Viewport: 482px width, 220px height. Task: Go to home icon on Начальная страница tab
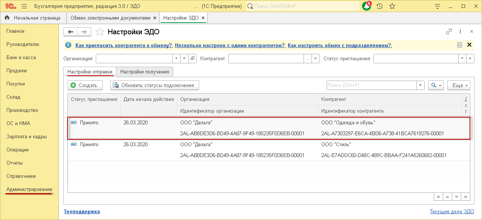tap(7, 18)
